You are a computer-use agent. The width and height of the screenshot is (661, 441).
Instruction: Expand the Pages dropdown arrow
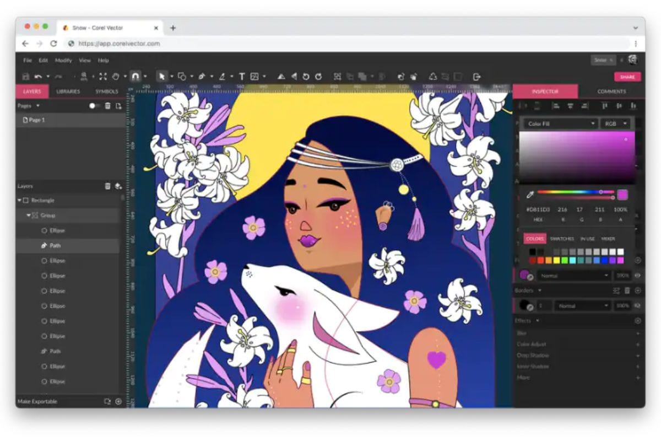point(38,106)
